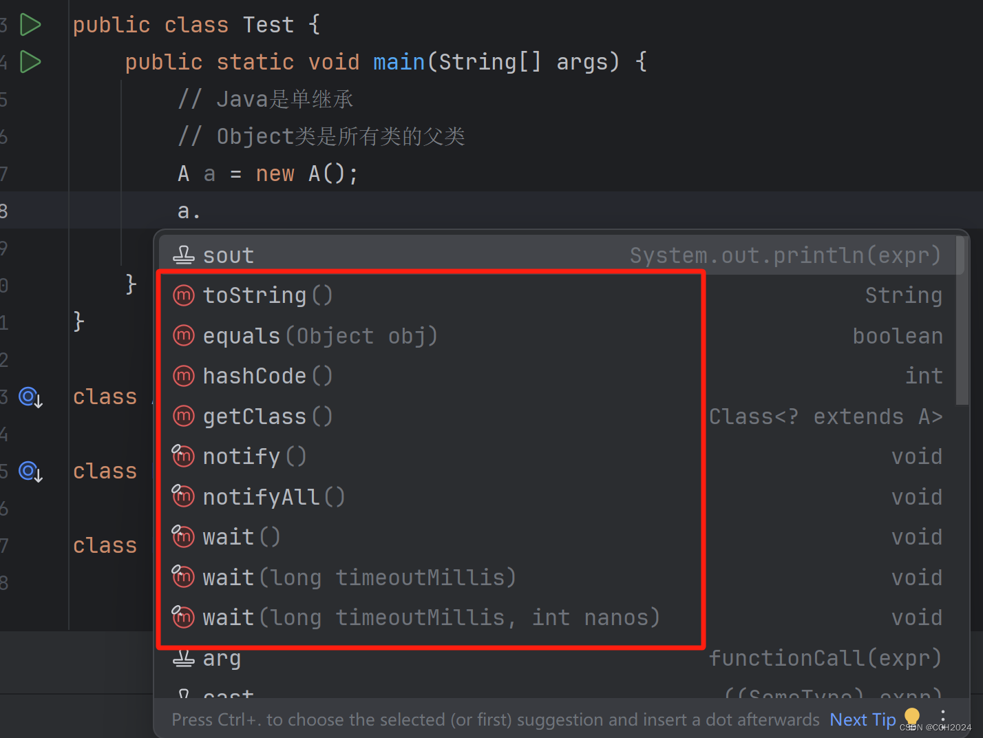Click the sout live template icon
983x738 pixels.
click(183, 254)
